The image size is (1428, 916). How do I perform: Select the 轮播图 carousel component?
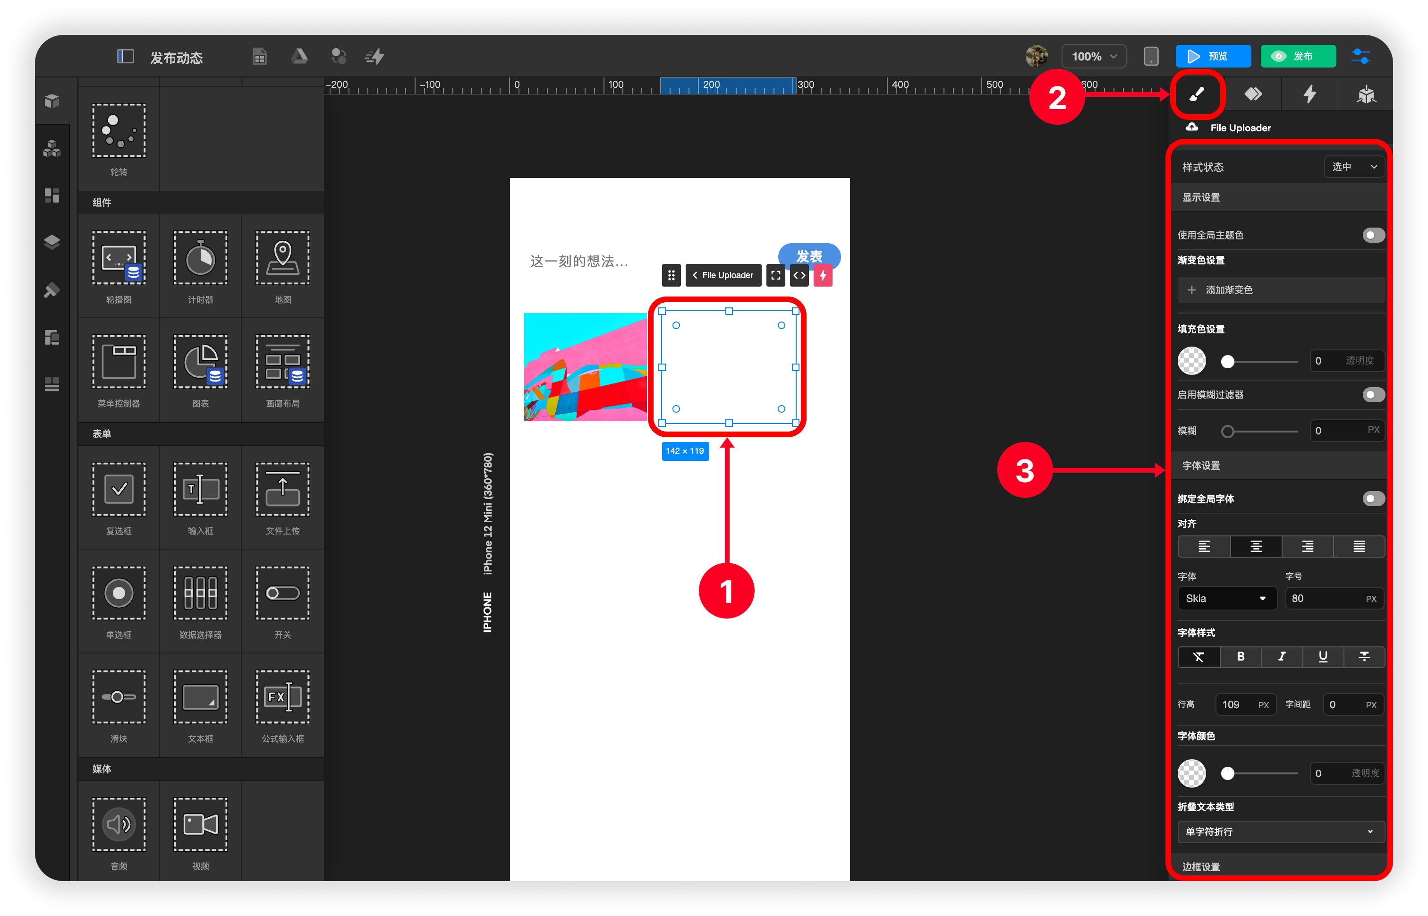pos(119,266)
